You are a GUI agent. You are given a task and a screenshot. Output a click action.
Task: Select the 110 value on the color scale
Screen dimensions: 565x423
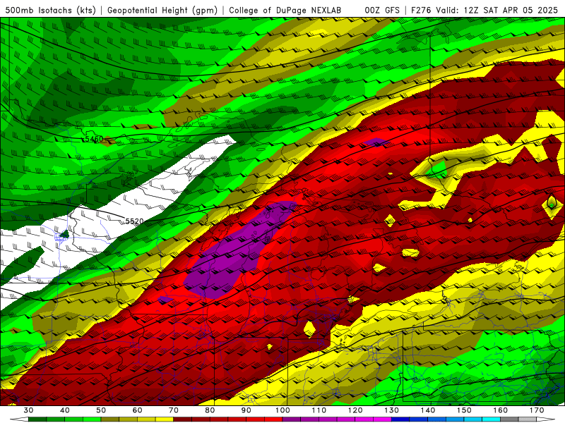tap(319, 410)
